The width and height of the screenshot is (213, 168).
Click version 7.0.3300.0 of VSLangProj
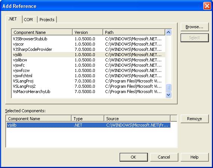click(x=85, y=81)
